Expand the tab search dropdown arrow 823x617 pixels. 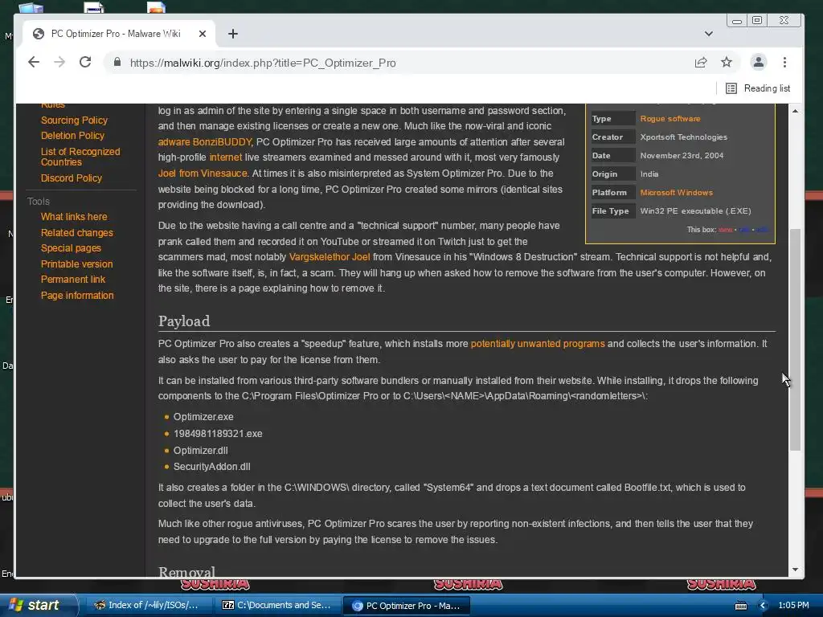pyautogui.click(x=709, y=34)
